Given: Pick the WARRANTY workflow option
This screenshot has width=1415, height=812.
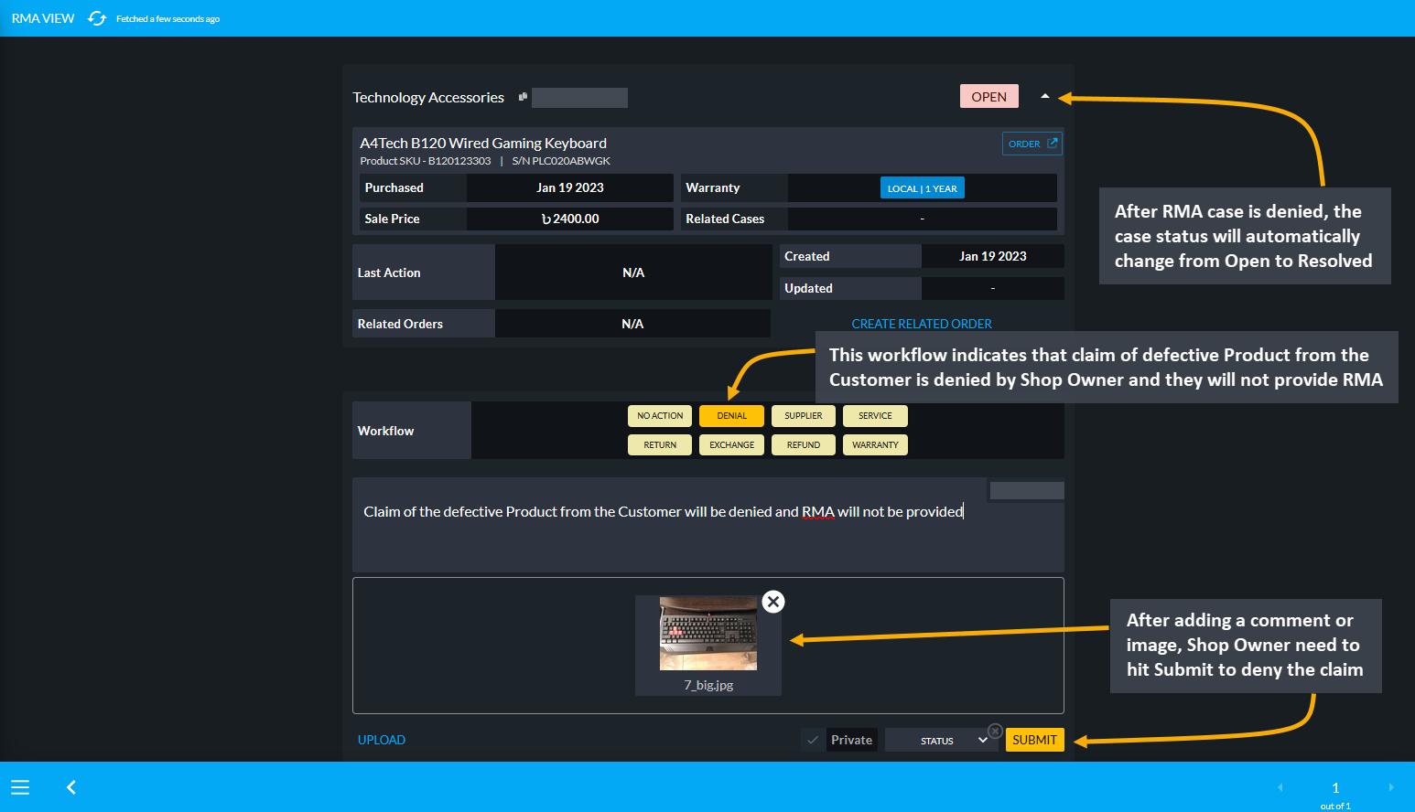Looking at the screenshot, I should coord(875,445).
